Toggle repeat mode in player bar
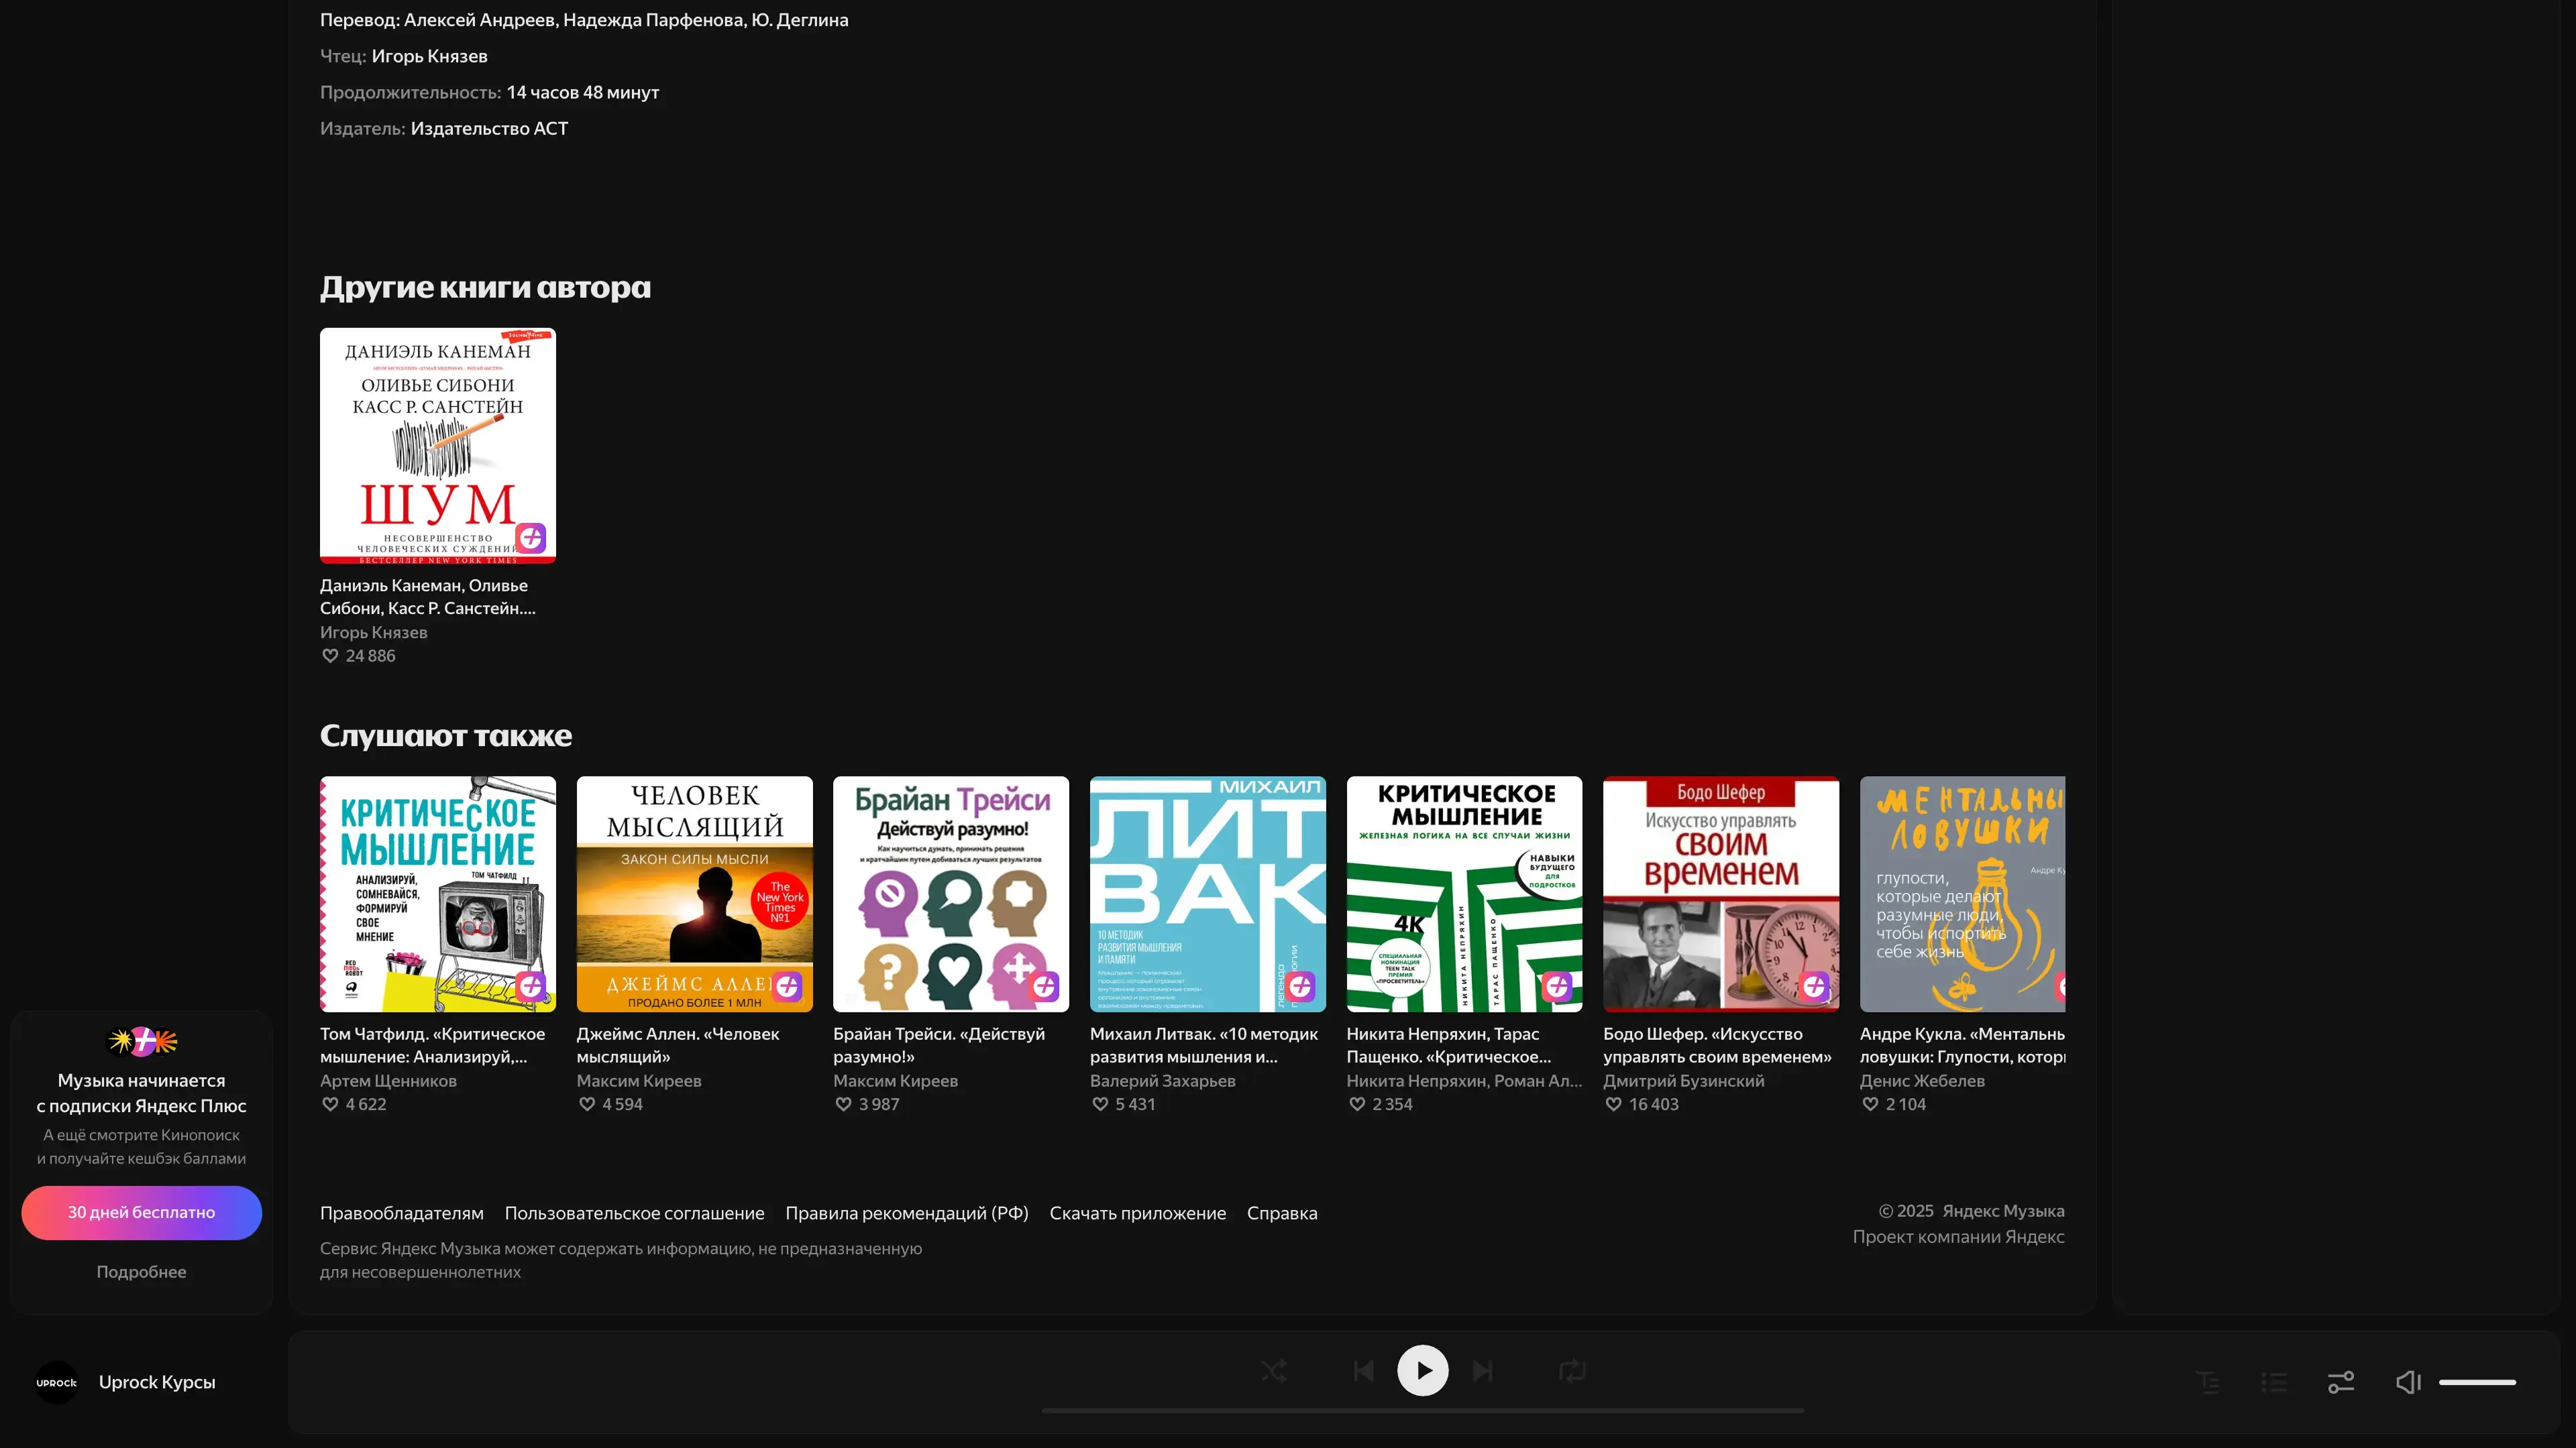The image size is (2576, 1448). tap(1572, 1371)
